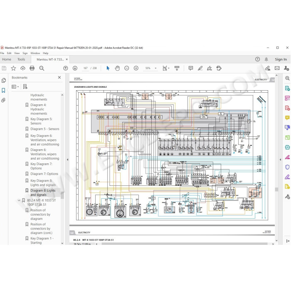Screen dimensions: 291x291
Task: Print the document with the printer icon
Action: point(32,68)
